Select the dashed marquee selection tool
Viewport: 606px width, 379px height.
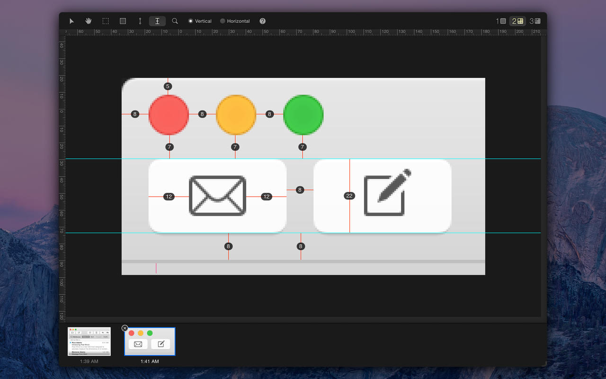tap(106, 21)
